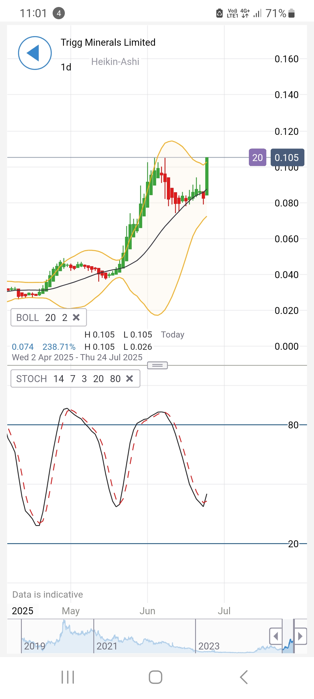The width and height of the screenshot is (314, 699).
Task: Tap the 0.074 price change value
Action: pyautogui.click(x=23, y=347)
